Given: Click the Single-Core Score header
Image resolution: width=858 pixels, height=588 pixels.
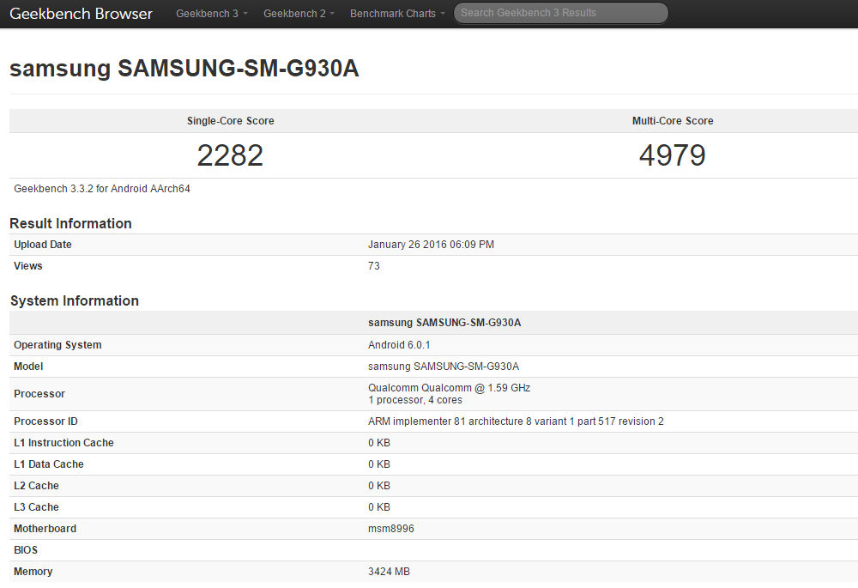Looking at the screenshot, I should click(x=230, y=121).
